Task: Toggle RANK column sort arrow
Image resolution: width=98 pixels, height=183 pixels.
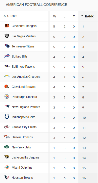Action: pos(82,16)
